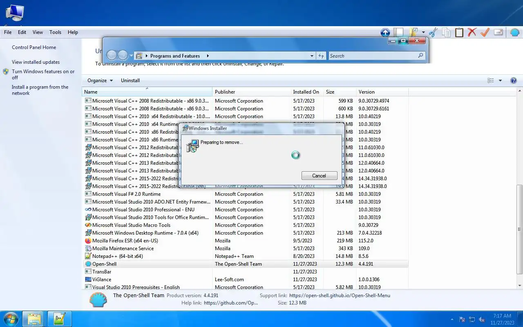Click the Up one level toolbar icon
Viewport: 523px width, 327px height.
[x=385, y=32]
